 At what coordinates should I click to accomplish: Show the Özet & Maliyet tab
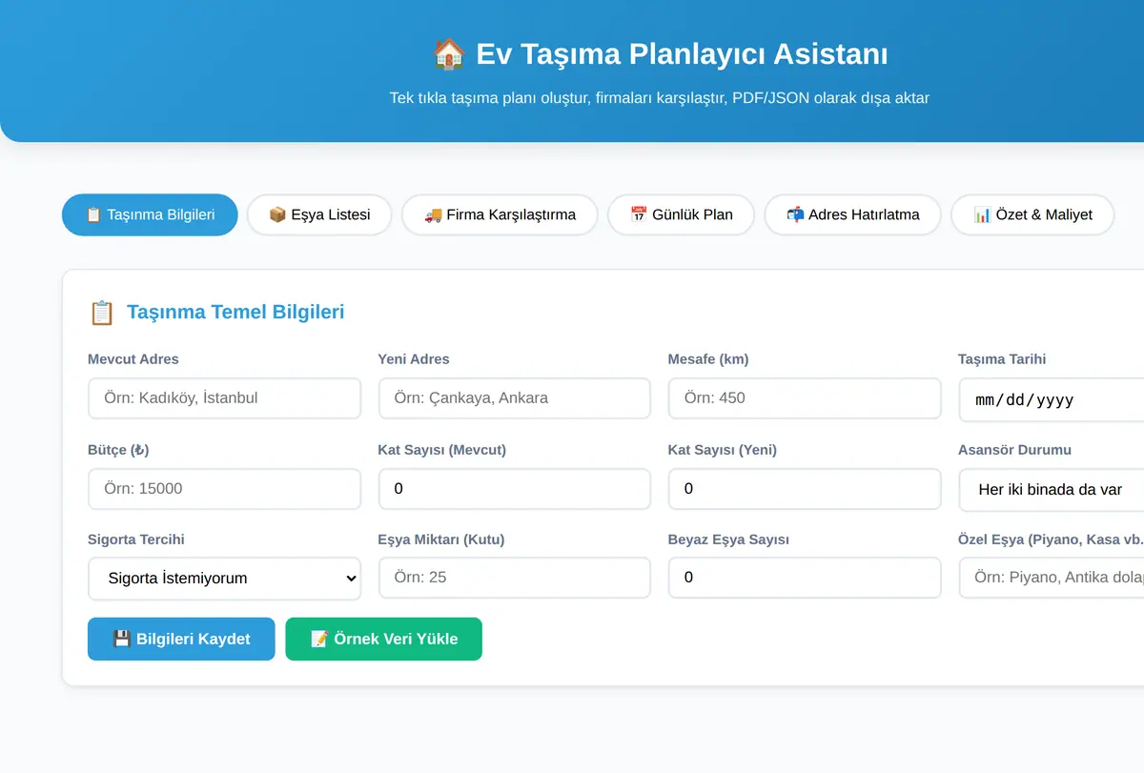1032,214
